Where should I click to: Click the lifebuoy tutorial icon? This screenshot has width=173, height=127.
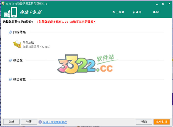pos(40,122)
